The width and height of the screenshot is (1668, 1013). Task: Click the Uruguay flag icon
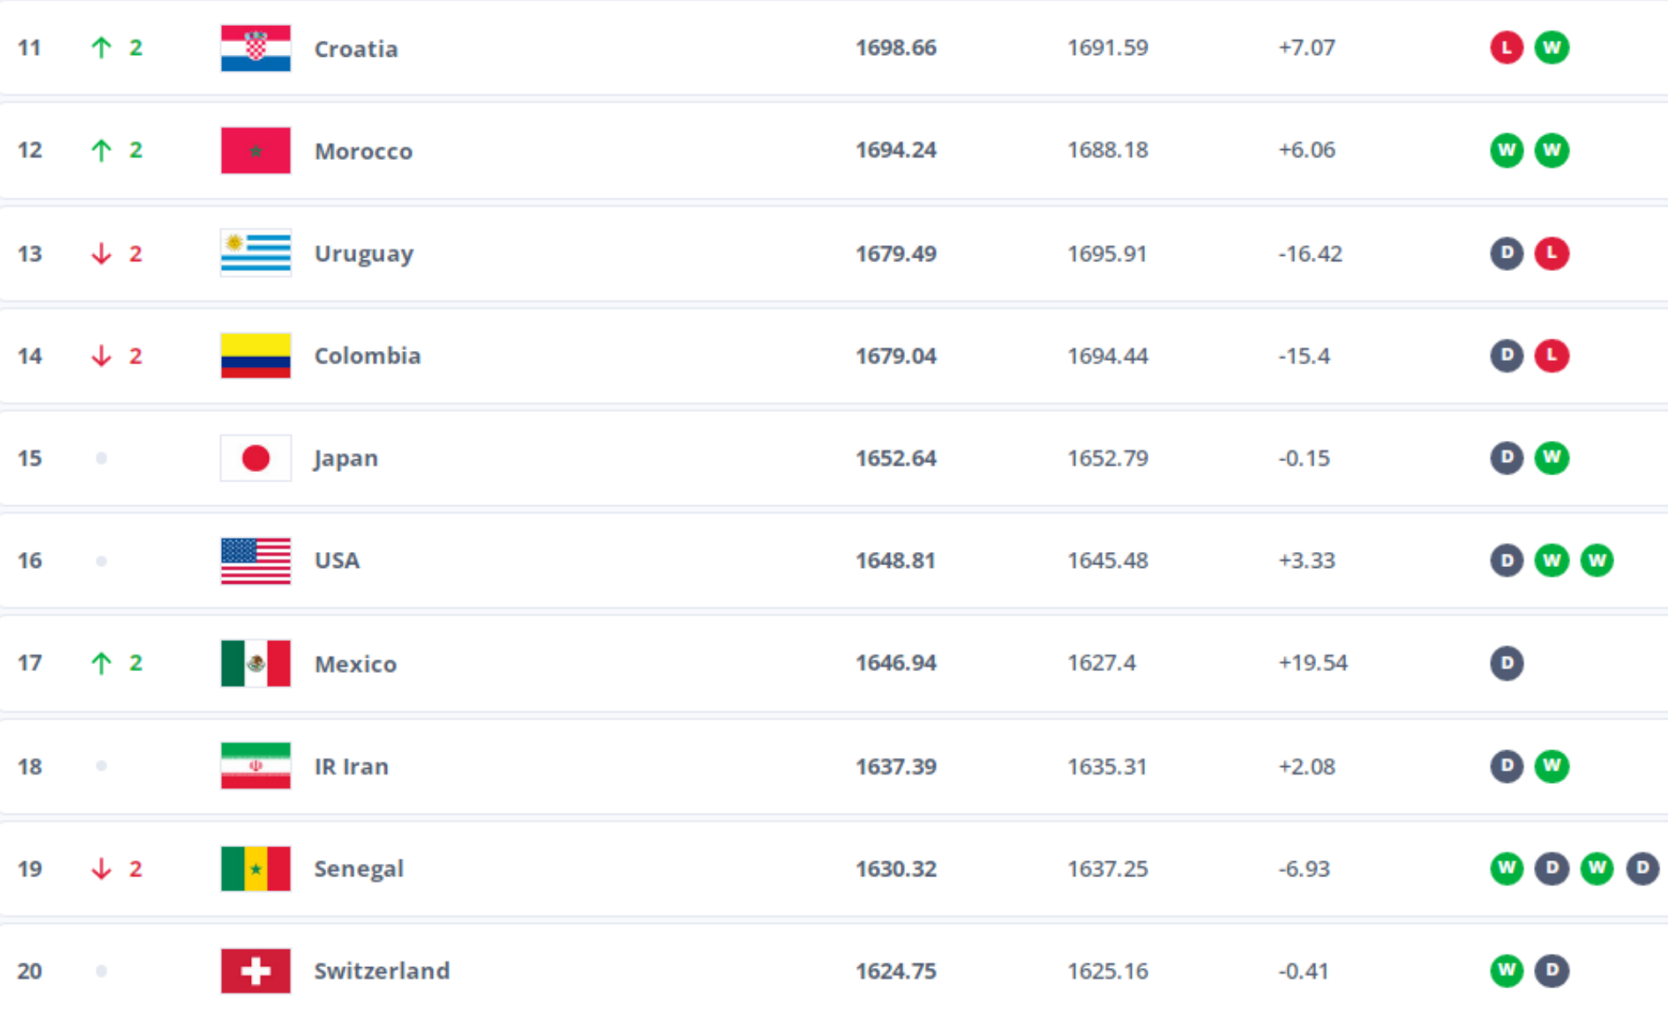(x=255, y=253)
